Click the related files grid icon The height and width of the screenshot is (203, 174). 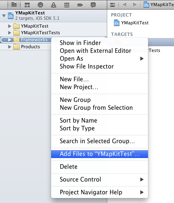tap(113, 5)
